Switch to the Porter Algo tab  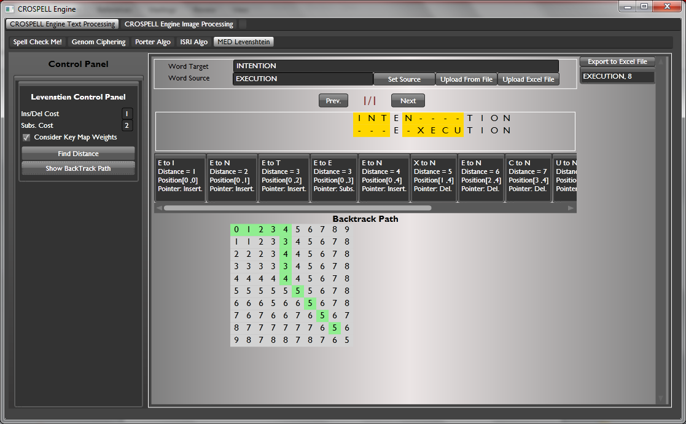point(153,42)
